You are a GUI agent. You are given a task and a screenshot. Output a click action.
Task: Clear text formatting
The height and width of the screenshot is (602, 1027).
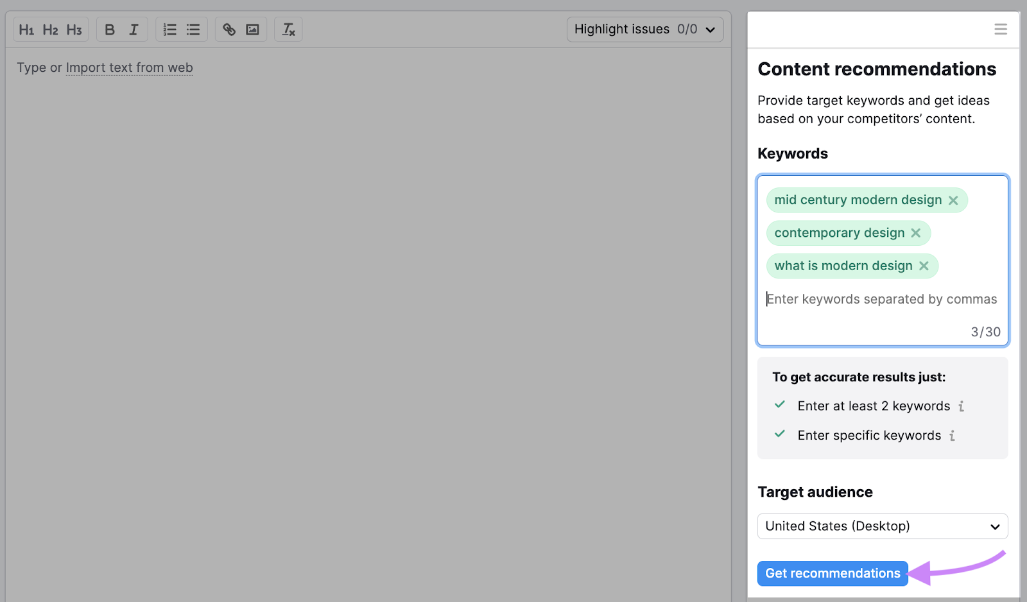(288, 30)
